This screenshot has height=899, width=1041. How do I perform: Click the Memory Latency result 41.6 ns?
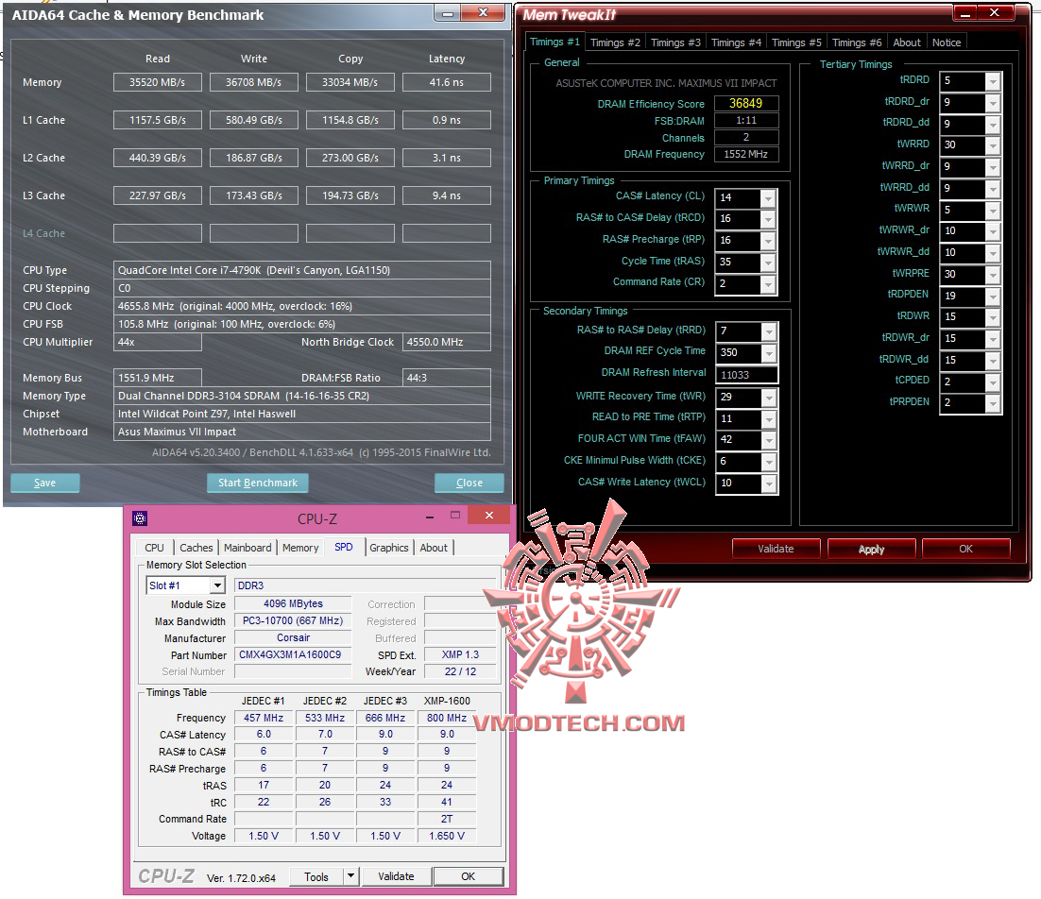446,82
